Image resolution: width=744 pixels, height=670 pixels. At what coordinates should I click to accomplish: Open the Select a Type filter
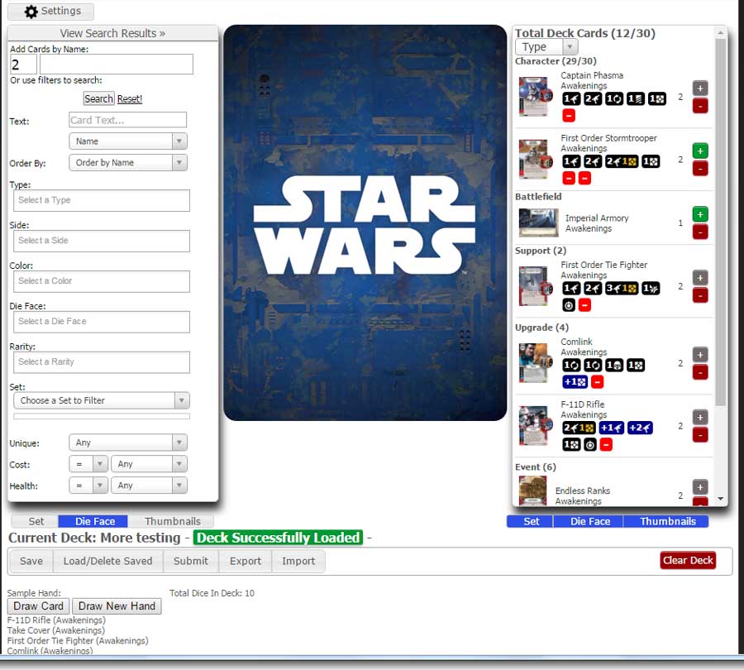click(x=102, y=200)
